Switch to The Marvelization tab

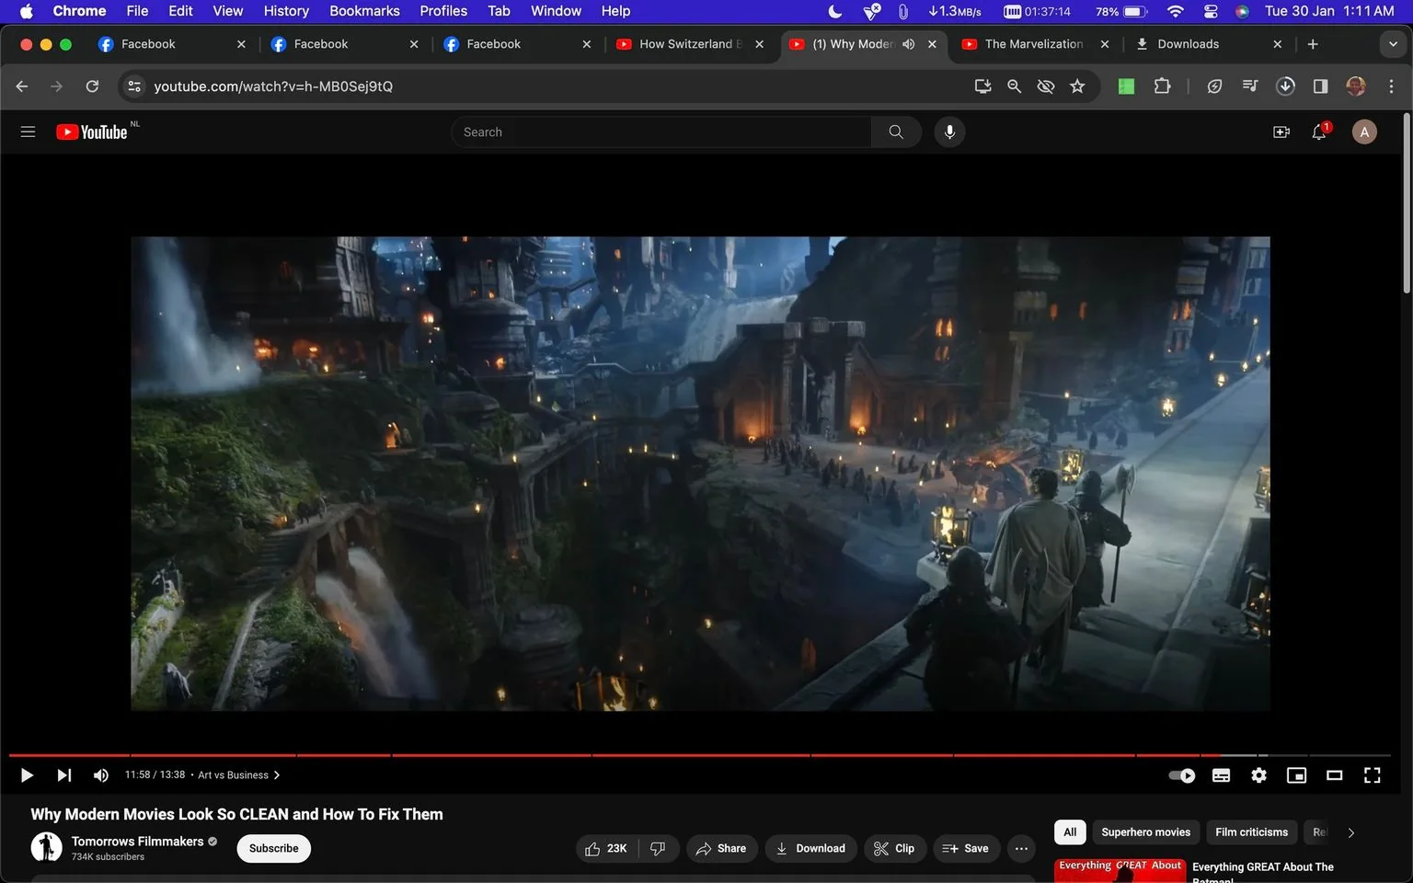(1034, 44)
